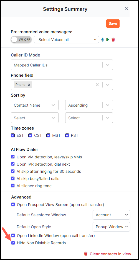Remove the Phone tag with its x
Screen dimensions: 139x260
(29, 85)
